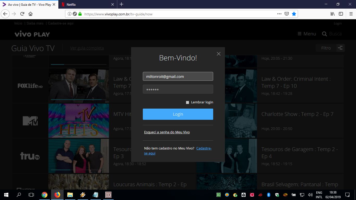
Task: Click the time 'Hoje, 18:42 - 19:28'
Action: coord(277,93)
